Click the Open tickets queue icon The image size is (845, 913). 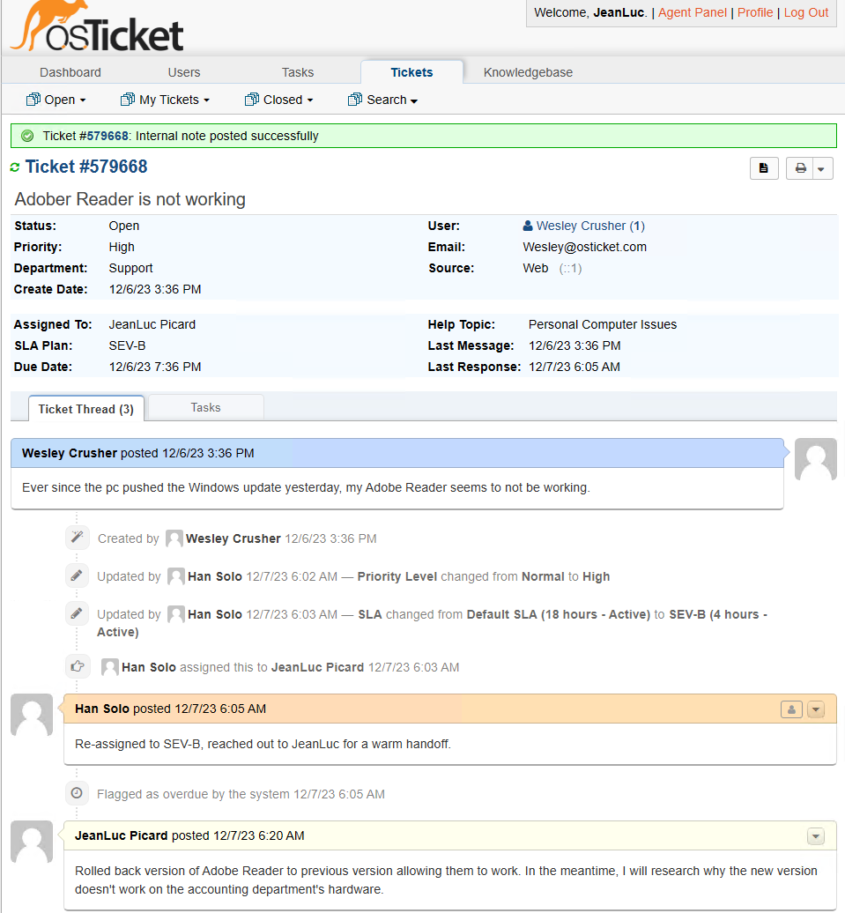[x=33, y=100]
